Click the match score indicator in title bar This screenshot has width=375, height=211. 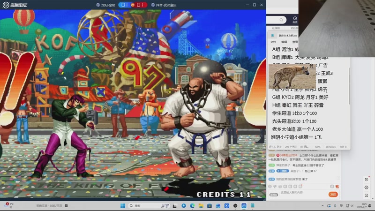coord(133,5)
